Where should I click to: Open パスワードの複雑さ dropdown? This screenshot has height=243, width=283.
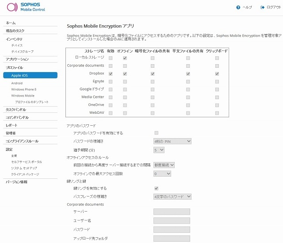pos(172,141)
